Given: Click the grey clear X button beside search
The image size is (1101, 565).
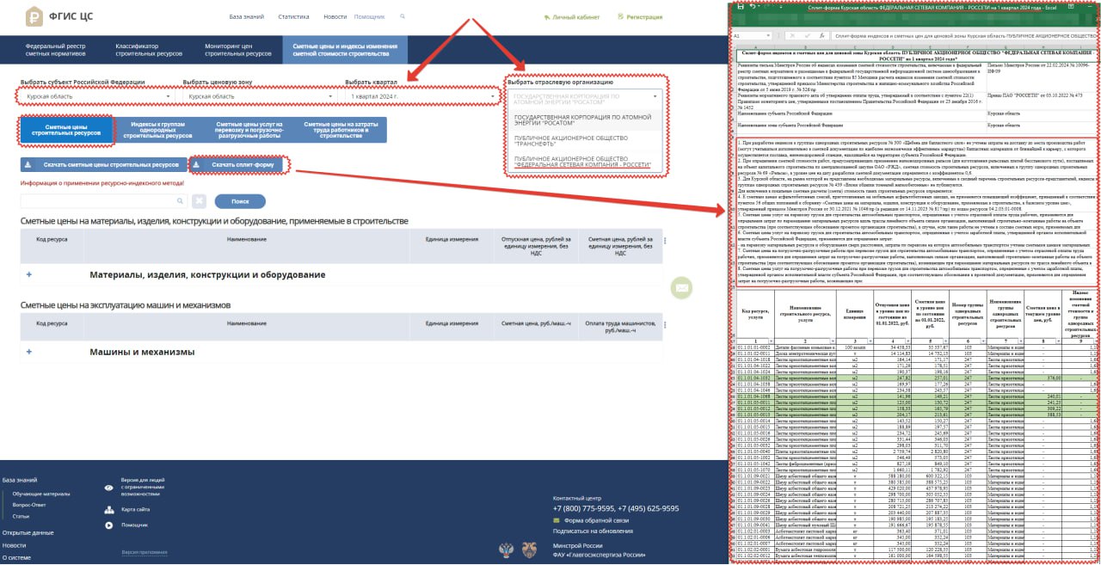Looking at the screenshot, I should [199, 201].
